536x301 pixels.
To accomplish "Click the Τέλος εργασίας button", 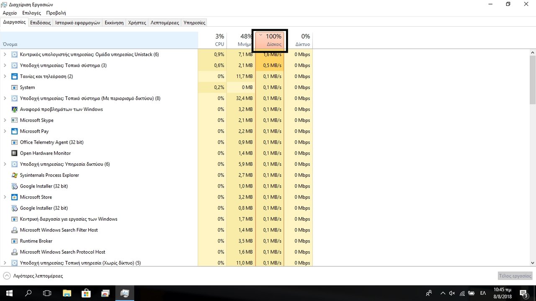I will point(515,276).
